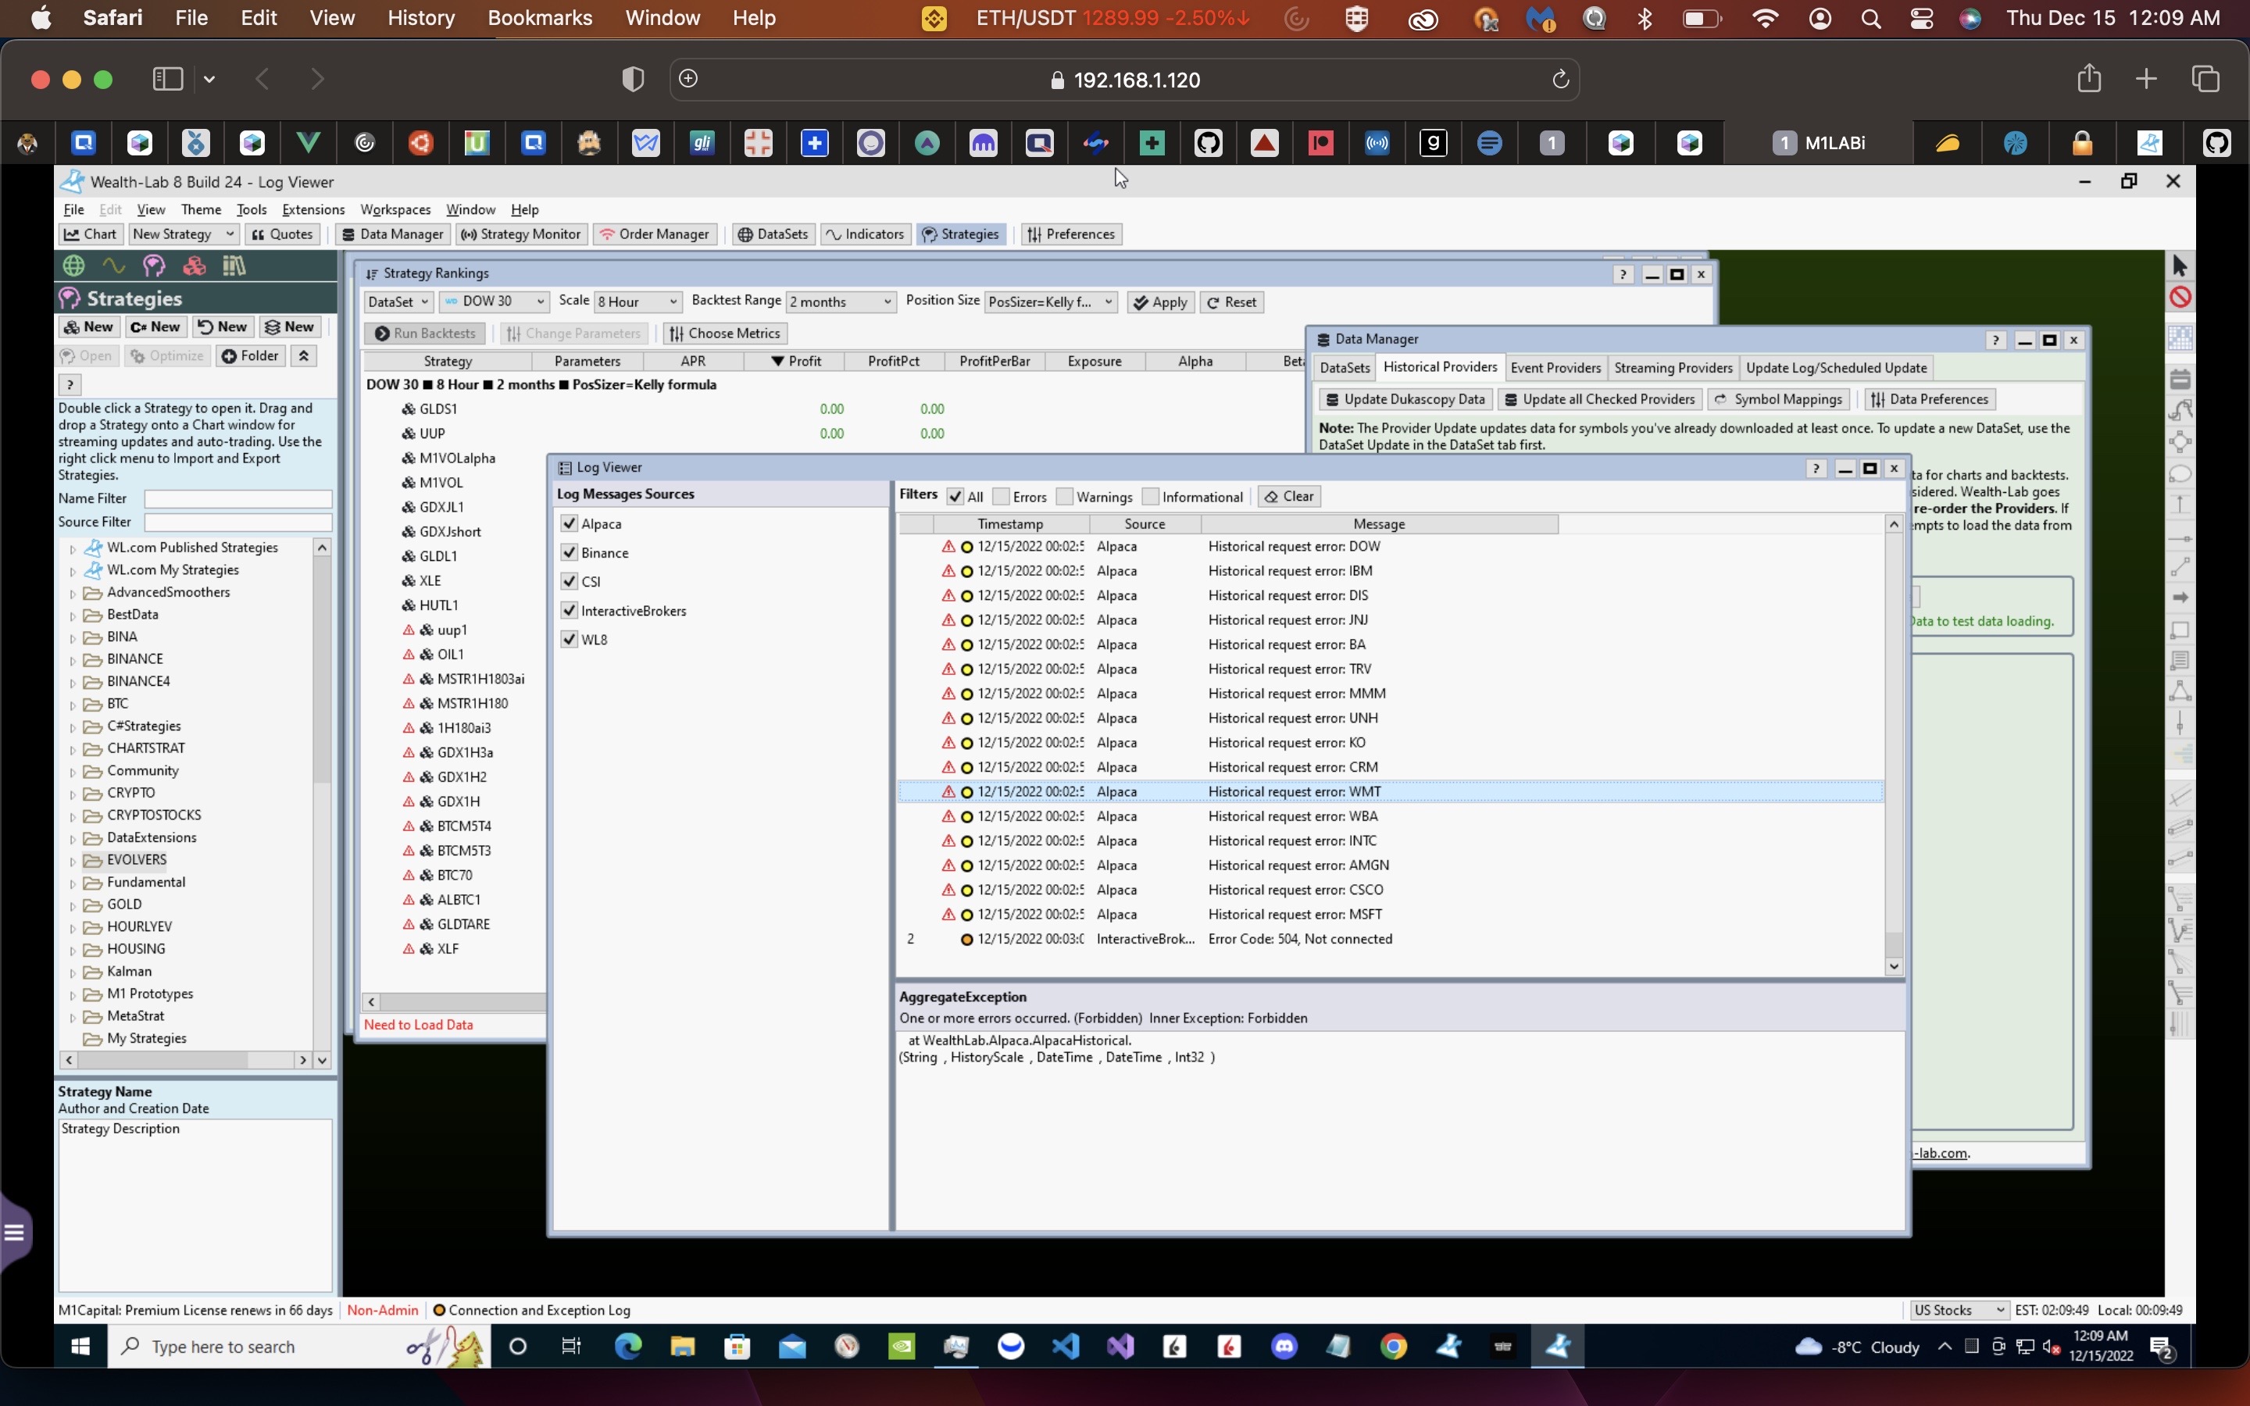2250x1406 pixels.
Task: Open the Order Manager tool
Action: pyautogui.click(x=655, y=234)
